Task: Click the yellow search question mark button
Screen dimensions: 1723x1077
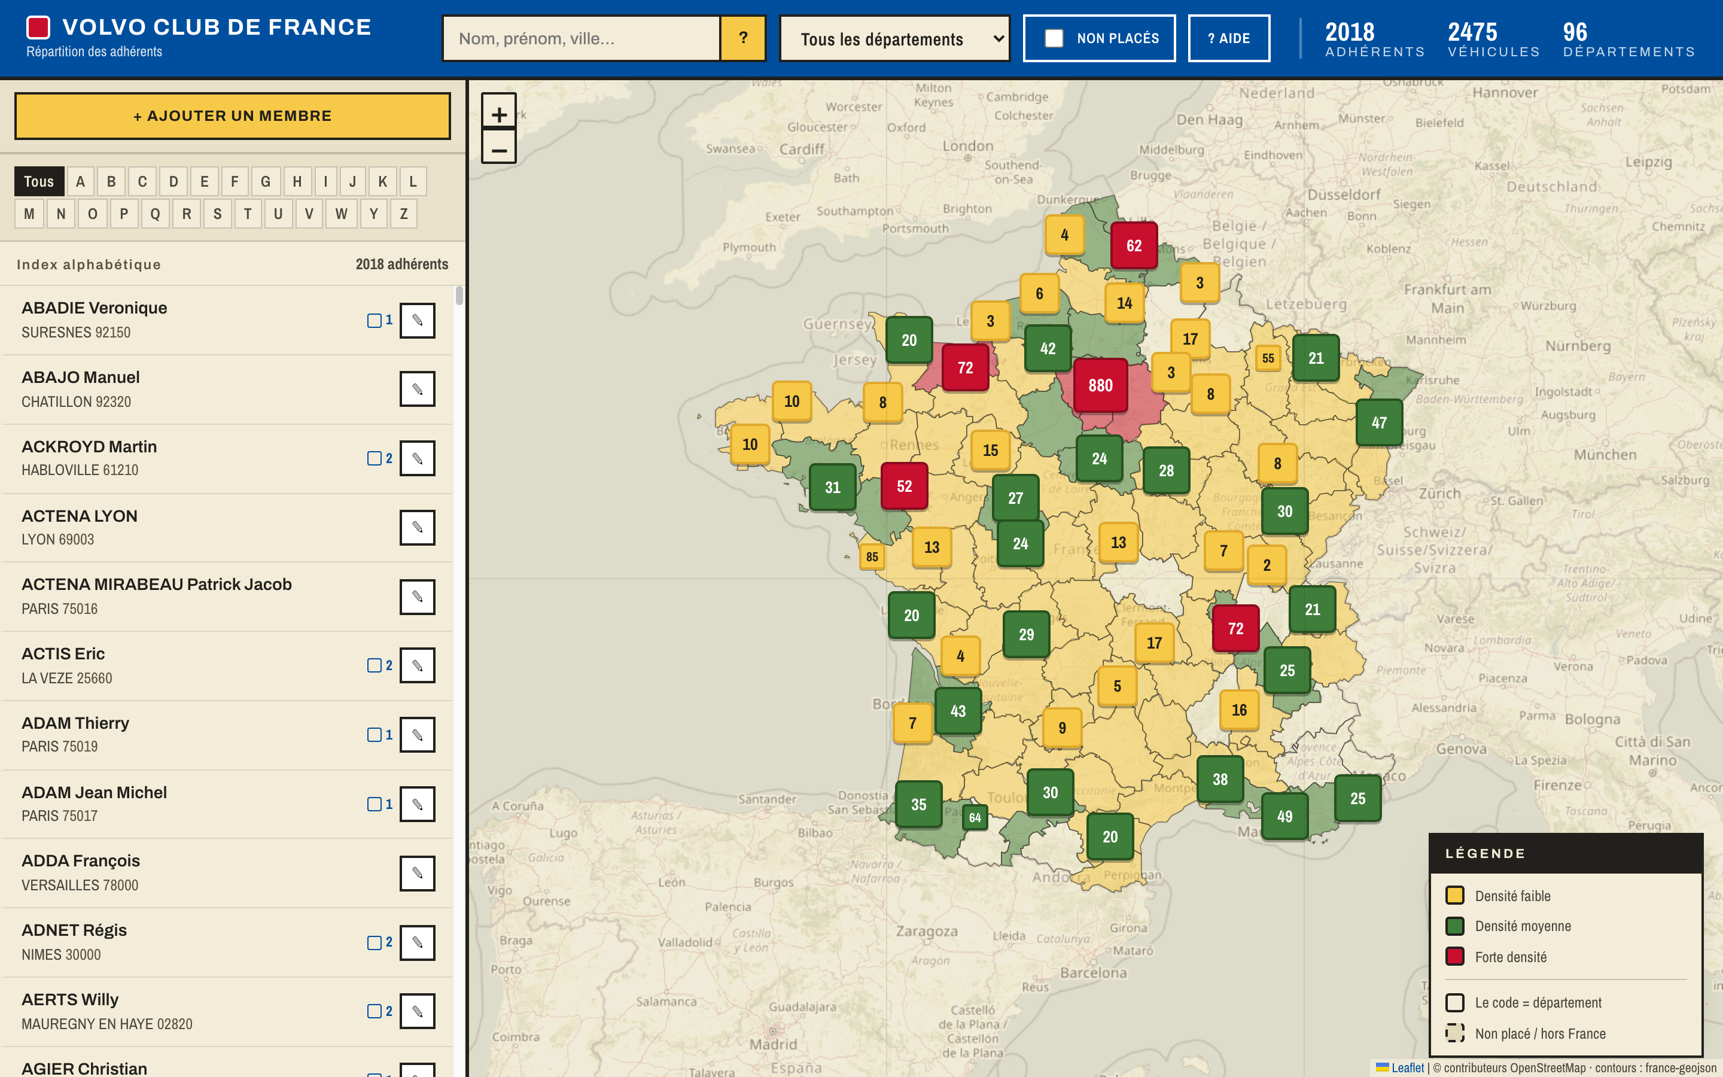Action: [x=742, y=38]
